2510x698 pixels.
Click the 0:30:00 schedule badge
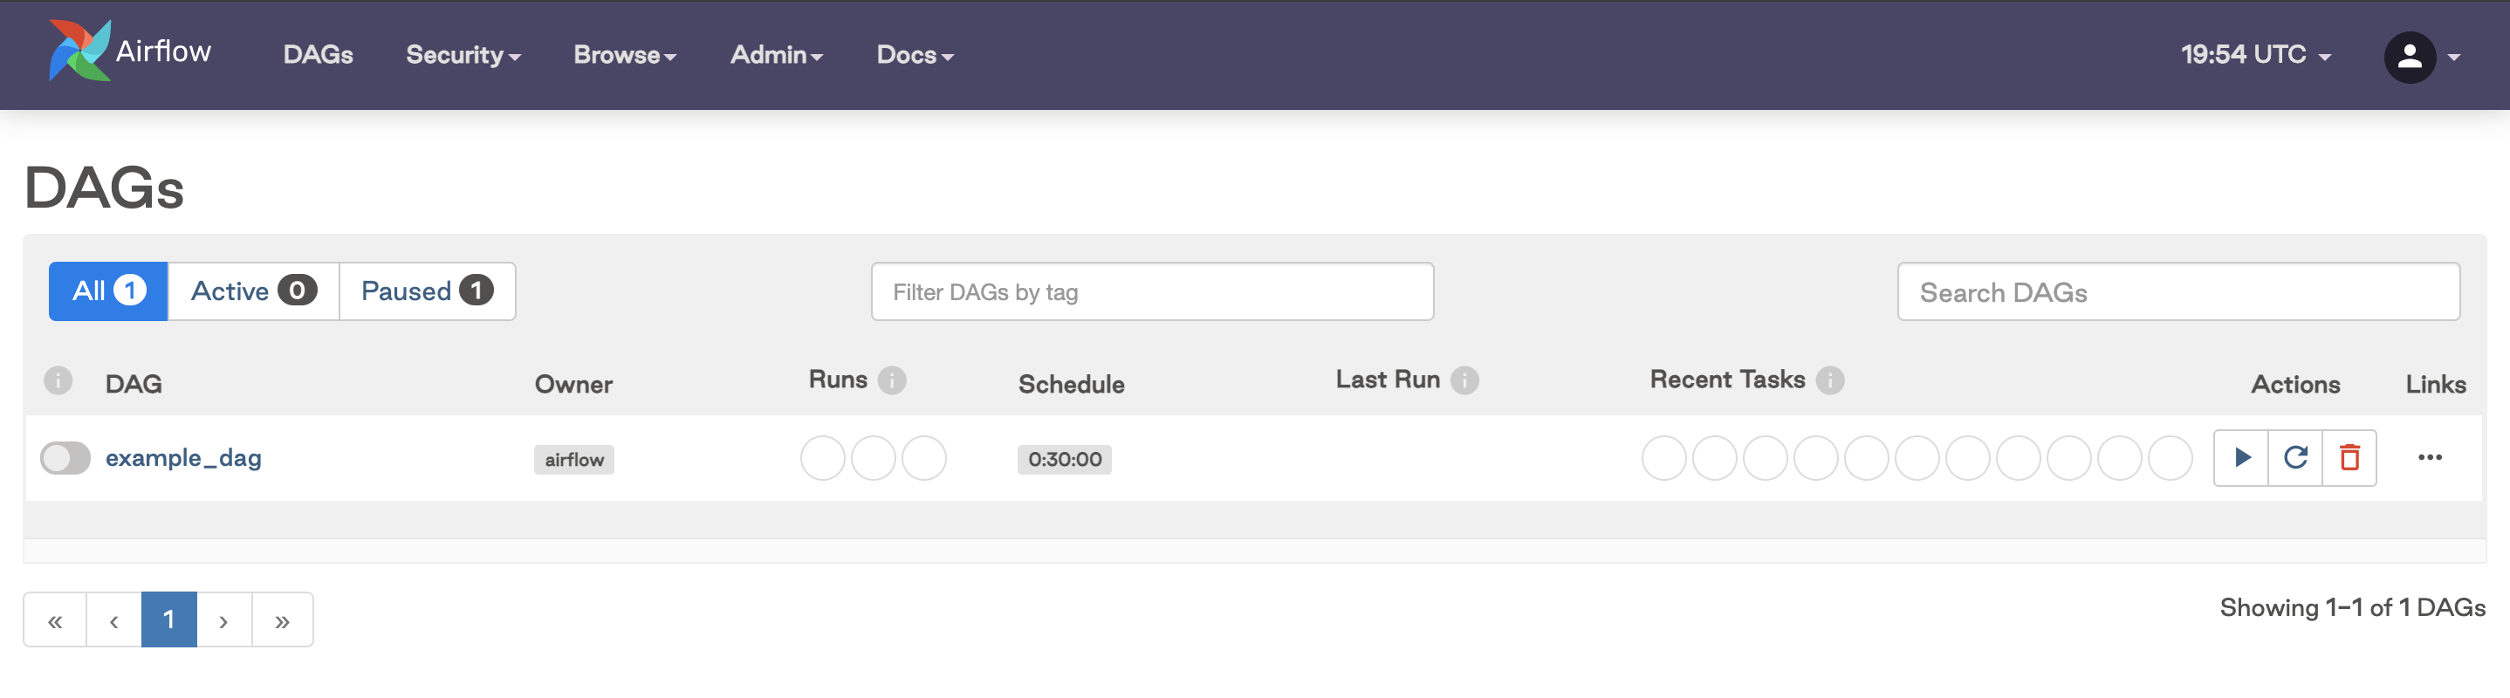[1063, 459]
